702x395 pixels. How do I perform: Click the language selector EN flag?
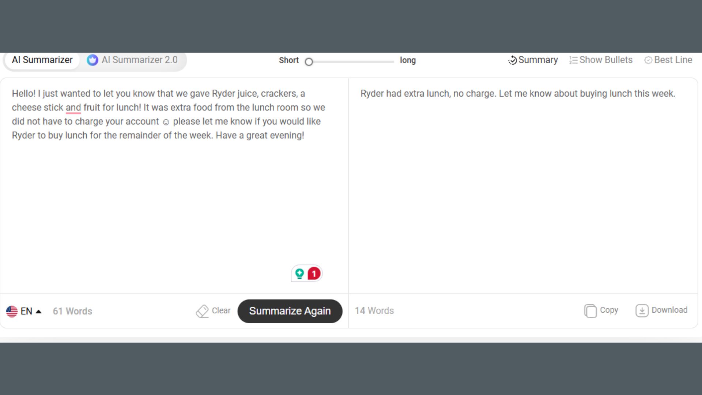(x=12, y=311)
